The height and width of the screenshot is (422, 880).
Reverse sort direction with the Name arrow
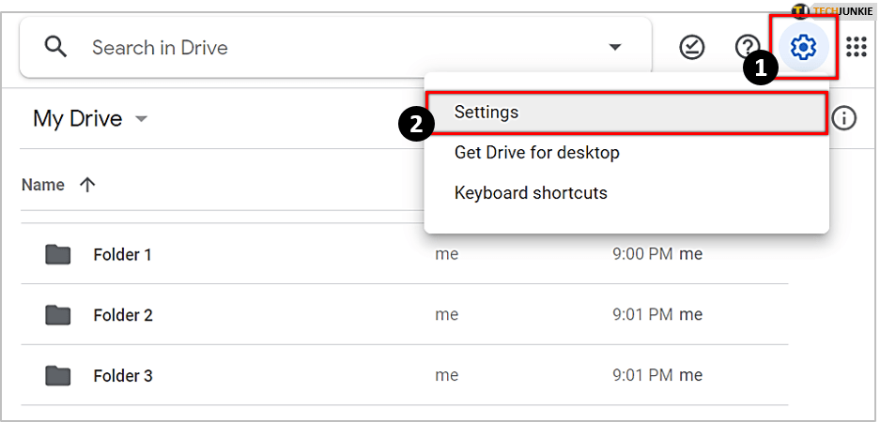click(x=87, y=185)
